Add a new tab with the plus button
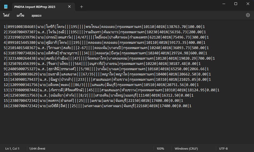The image size is (254, 152). [x=81, y=7]
